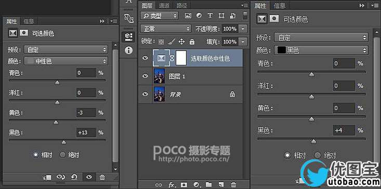The width and height of the screenshot is (381, 189).
Task: Select the white layer mask thumbnail
Action: pyautogui.click(x=181, y=58)
